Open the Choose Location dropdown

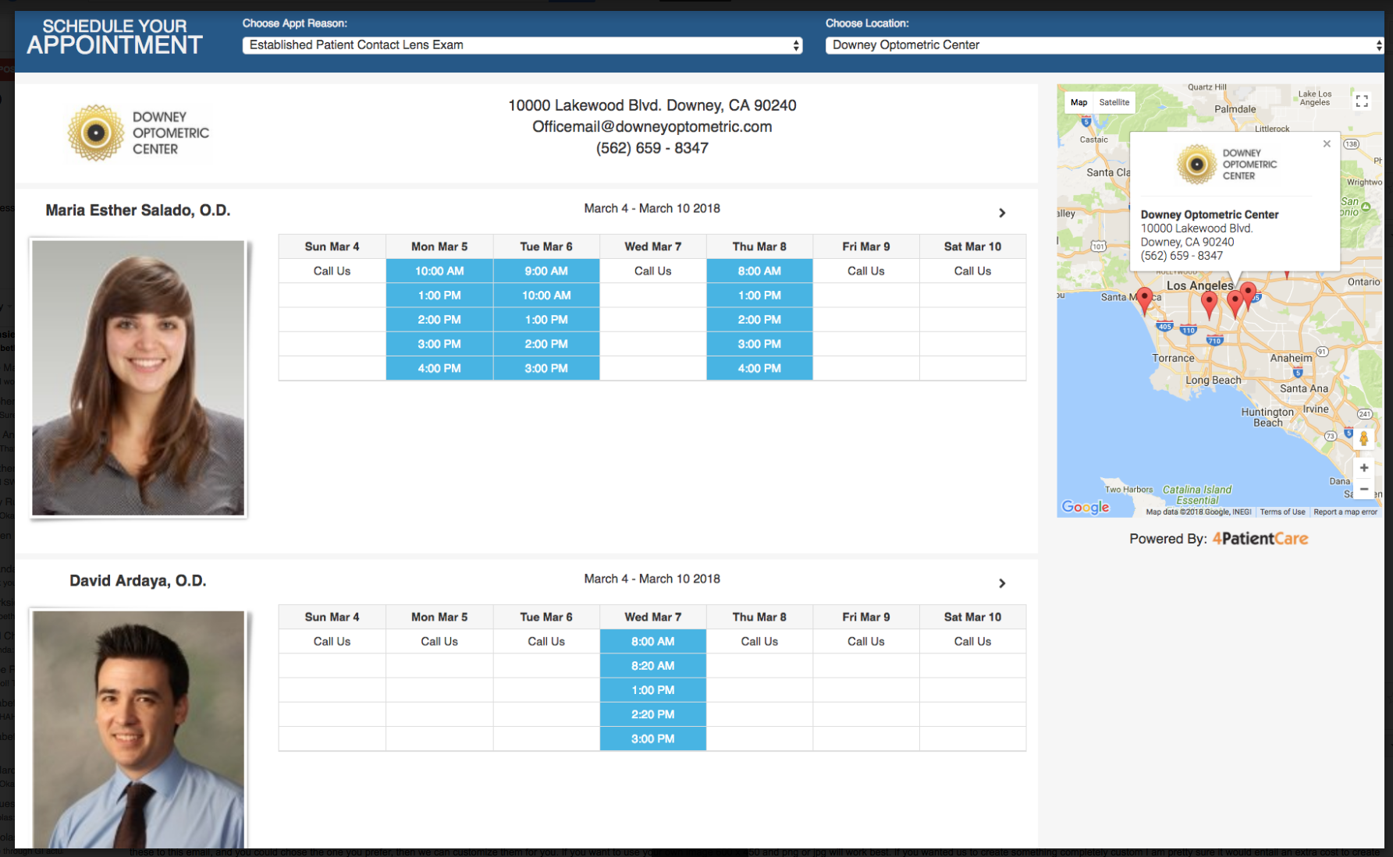[x=1104, y=45]
